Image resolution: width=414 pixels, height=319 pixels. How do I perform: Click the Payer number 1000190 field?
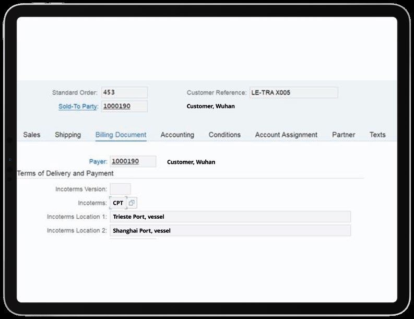pyautogui.click(x=133, y=161)
